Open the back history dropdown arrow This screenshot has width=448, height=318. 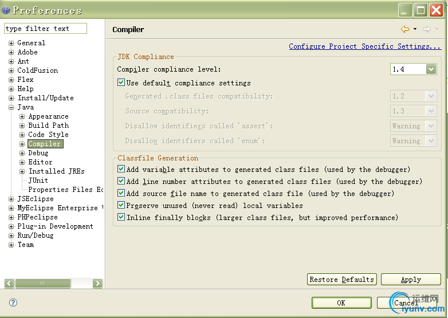coord(415,29)
